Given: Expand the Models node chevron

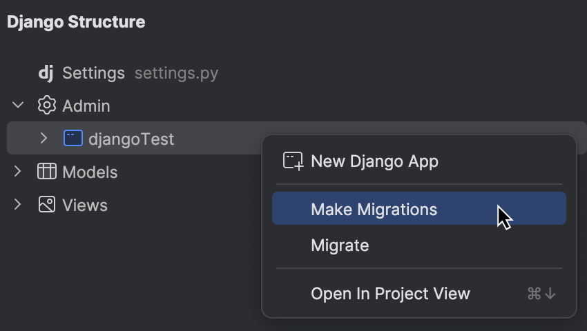Looking at the screenshot, I should click(x=17, y=171).
